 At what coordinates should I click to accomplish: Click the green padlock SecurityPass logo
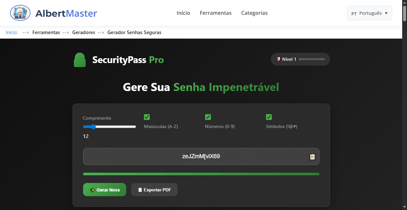pyautogui.click(x=80, y=60)
